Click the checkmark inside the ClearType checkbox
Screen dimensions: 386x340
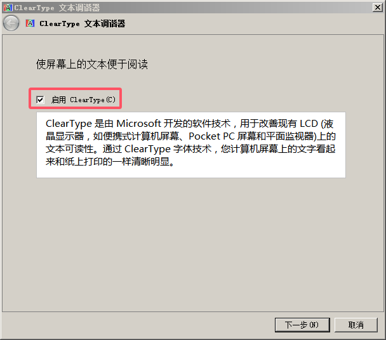[x=40, y=100]
